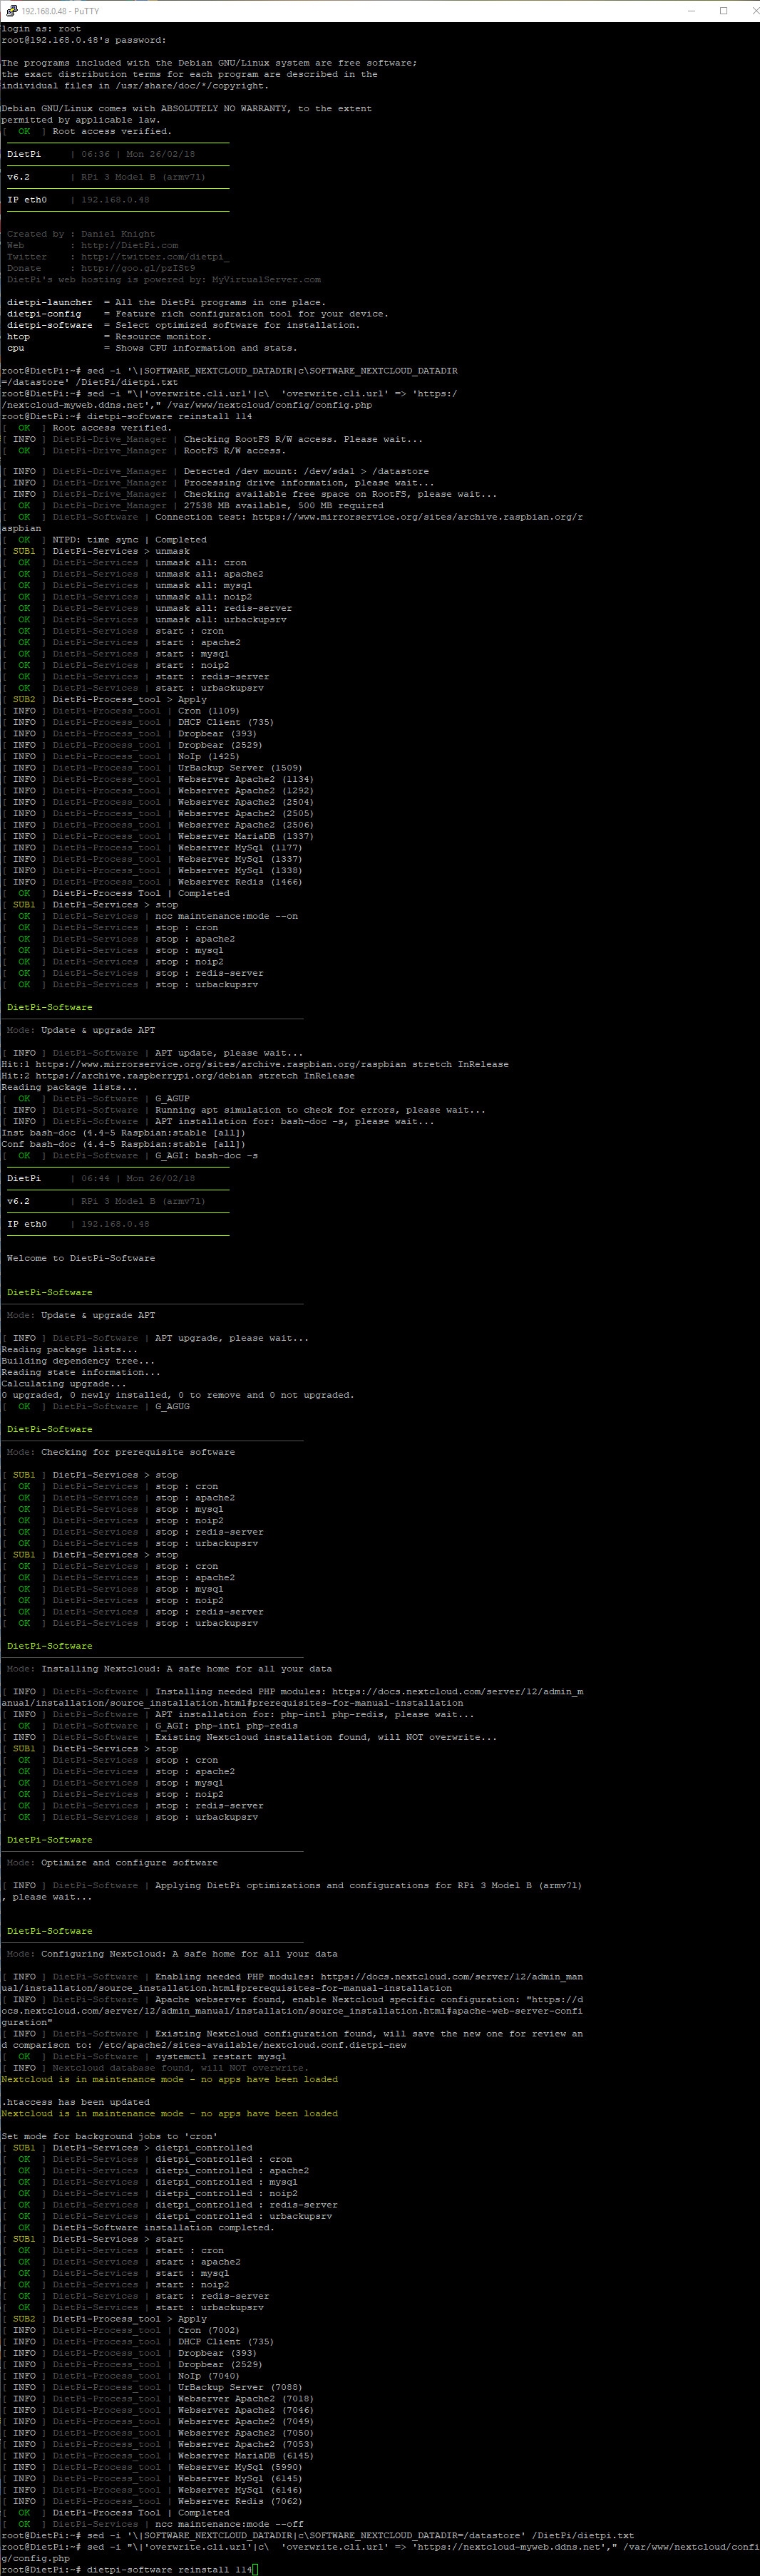Click the '06:44 | Mon 26/02/18' banner time

click(138, 1178)
